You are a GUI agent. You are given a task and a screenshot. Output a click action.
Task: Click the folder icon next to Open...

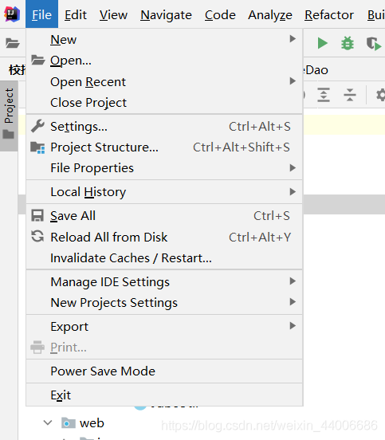[38, 60]
